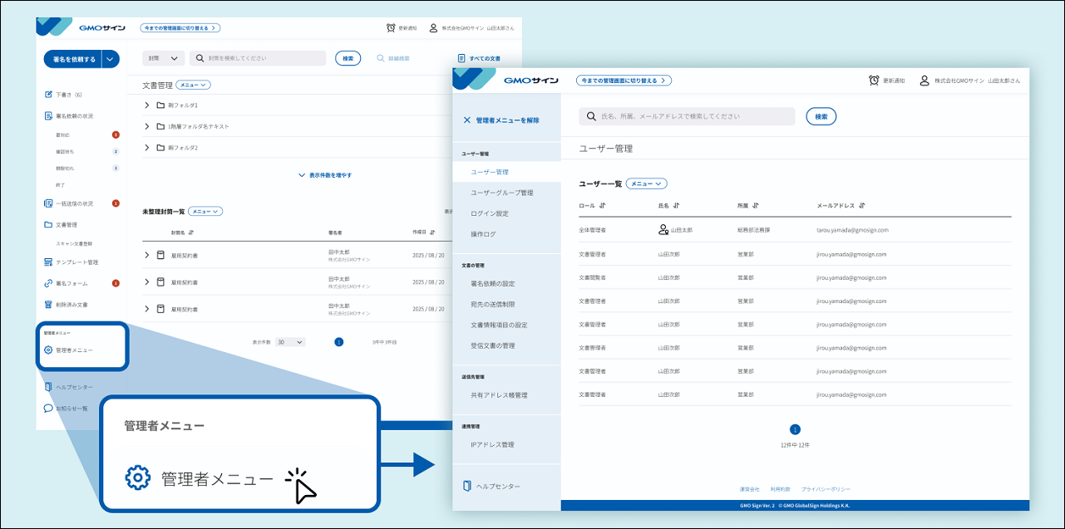This screenshot has height=529, width=1065.
Task: Expand the 1階層フォルダ名テキスト folder row
Action: tap(147, 126)
